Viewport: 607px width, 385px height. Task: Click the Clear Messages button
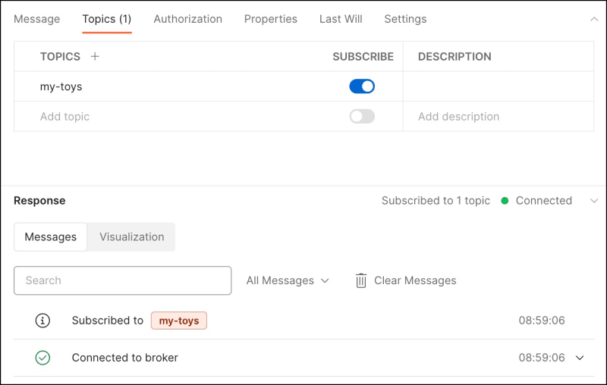pos(414,280)
